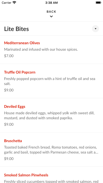Select the Bruschetta $9.00 price
103x183 pixels.
(x=9, y=159)
